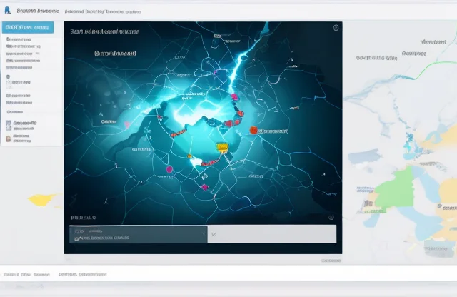
Task: Click the blue icon above the orange sidebar icon
Action: click(9, 123)
